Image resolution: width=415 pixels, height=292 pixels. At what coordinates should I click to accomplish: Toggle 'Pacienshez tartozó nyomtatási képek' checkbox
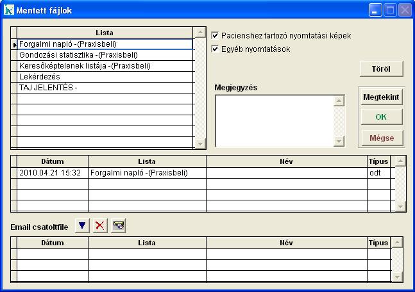tap(215, 36)
